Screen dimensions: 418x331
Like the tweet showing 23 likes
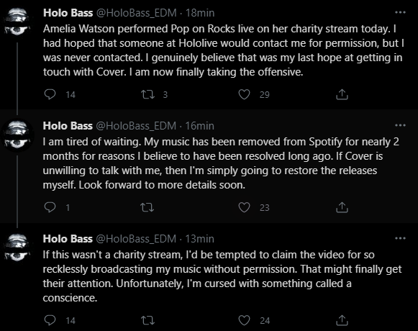point(244,207)
